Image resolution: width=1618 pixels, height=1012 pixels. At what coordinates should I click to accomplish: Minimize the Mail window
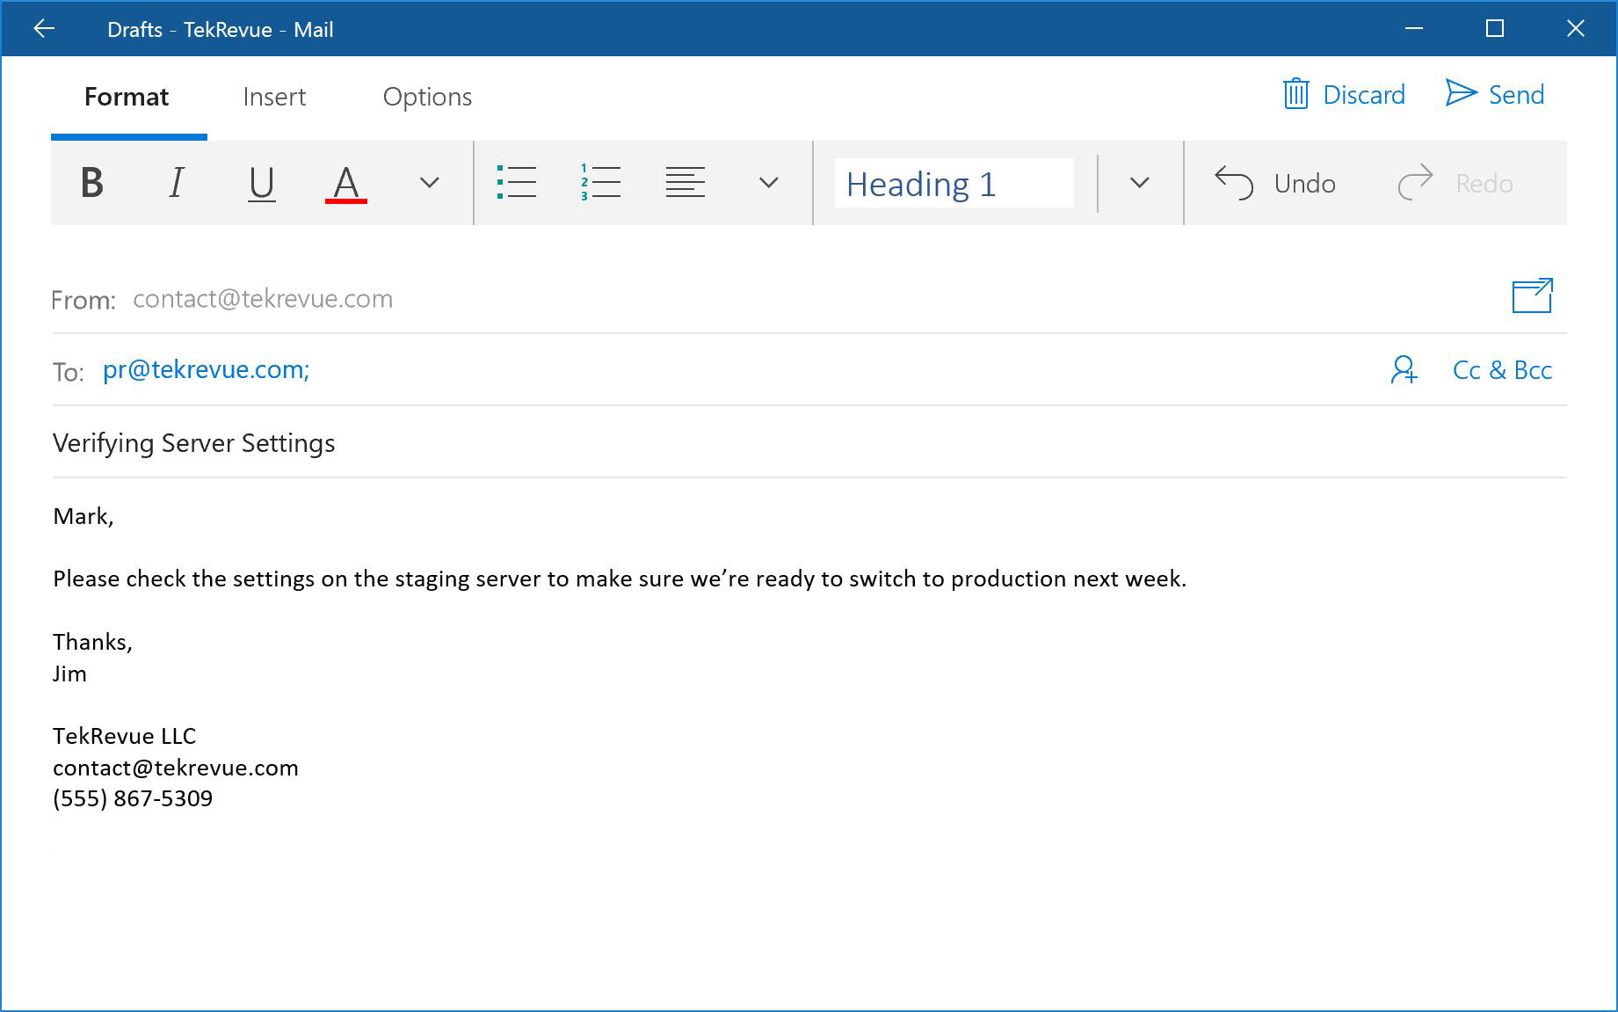[1414, 29]
